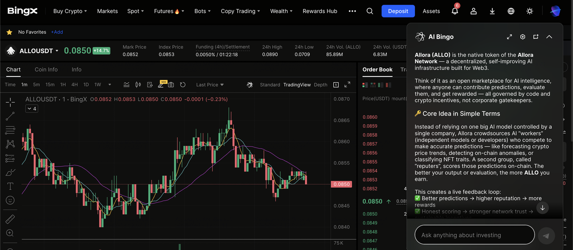
Task: Switch chart view to Standard
Action: 270,85
